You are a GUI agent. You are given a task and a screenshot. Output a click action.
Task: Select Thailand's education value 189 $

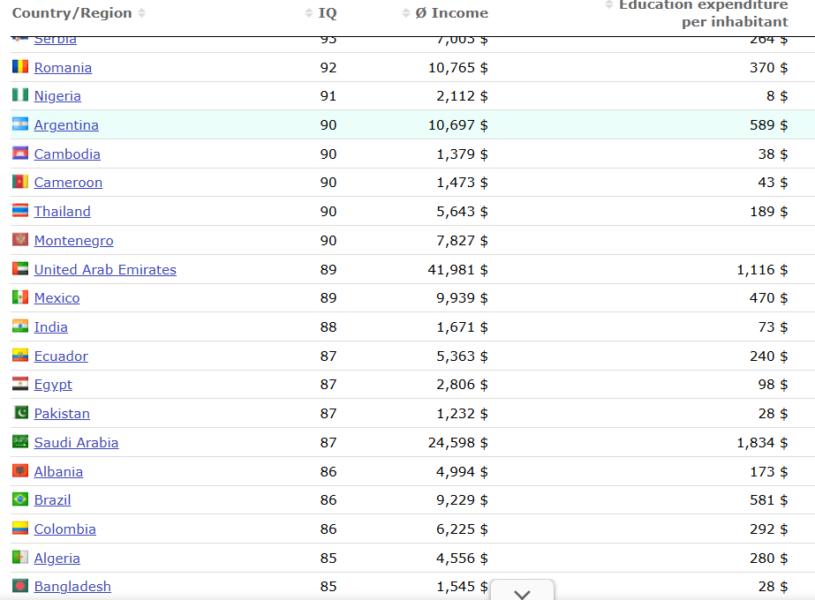pos(769,212)
